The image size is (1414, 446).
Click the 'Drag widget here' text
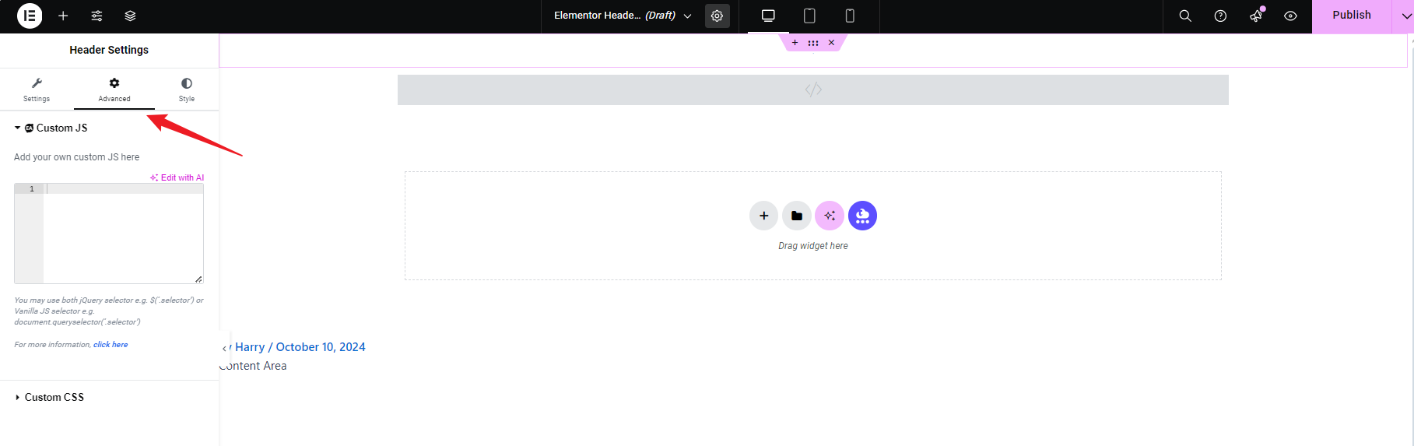pyautogui.click(x=813, y=246)
